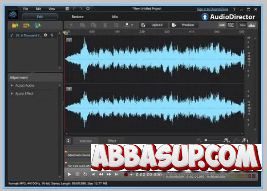Switch to the Restore room
The image size is (267, 191).
(77, 17)
